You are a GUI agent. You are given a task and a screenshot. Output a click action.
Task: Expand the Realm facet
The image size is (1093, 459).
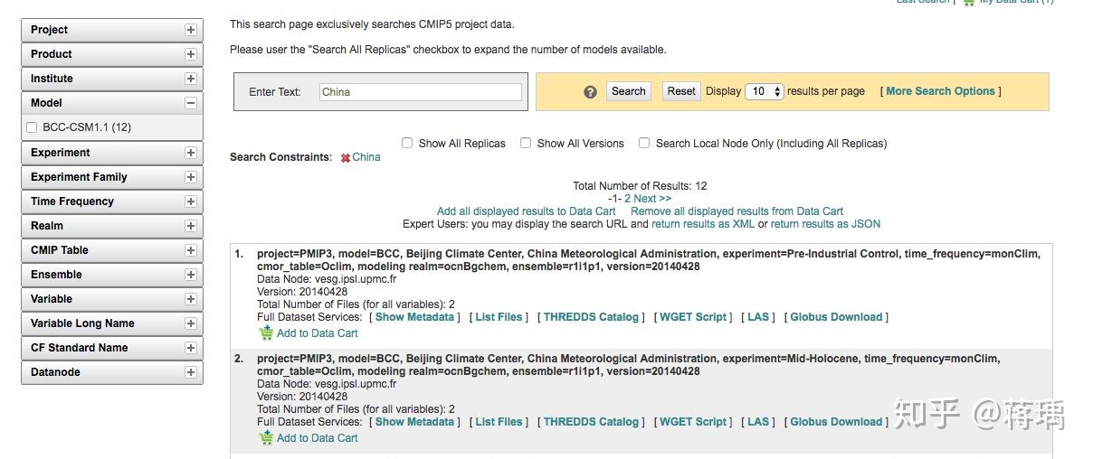[191, 226]
